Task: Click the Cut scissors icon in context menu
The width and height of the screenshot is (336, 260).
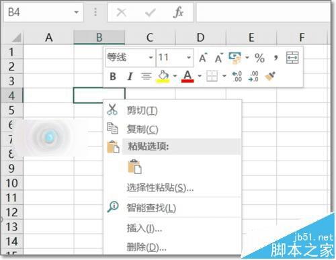Action: click(112, 110)
